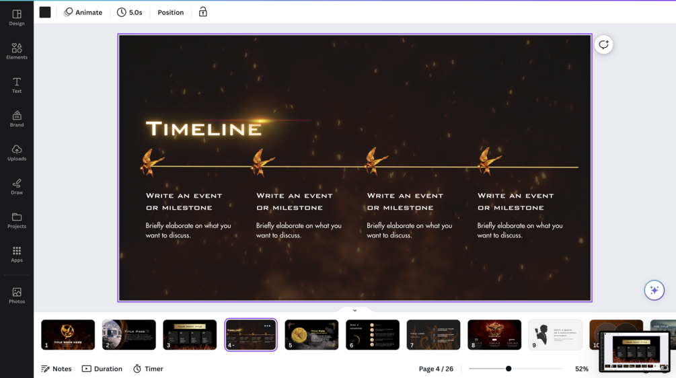Select slide 3 thumbnail
The image size is (676, 378).
coord(190,334)
